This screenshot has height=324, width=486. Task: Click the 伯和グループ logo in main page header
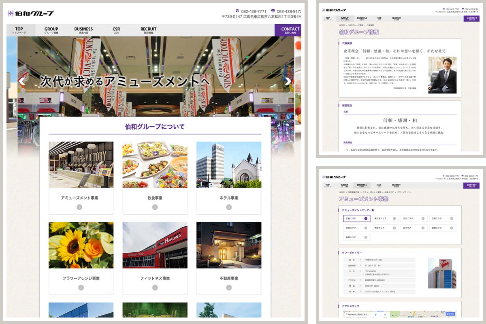31,13
